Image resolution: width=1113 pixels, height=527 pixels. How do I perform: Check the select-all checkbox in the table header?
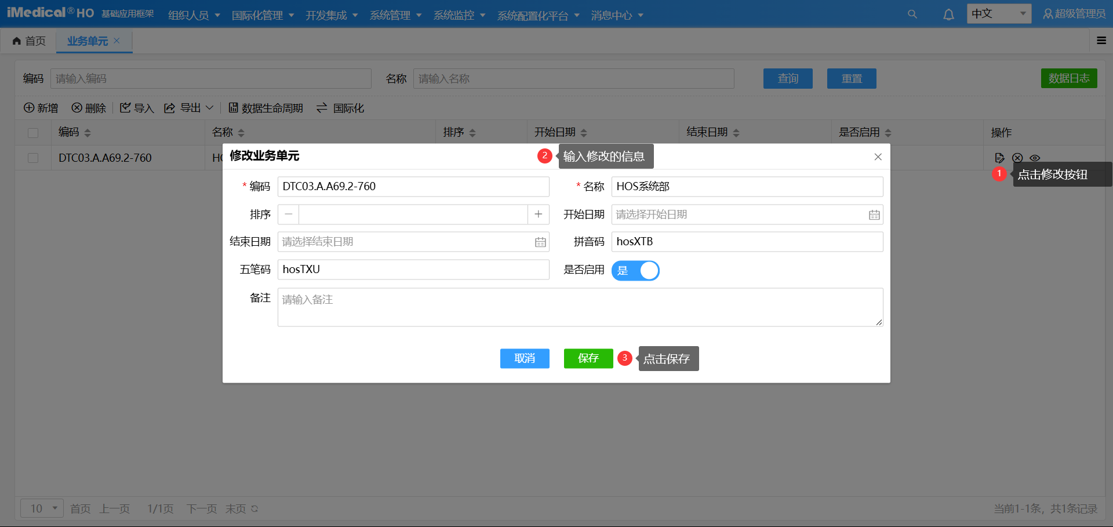pyautogui.click(x=33, y=133)
